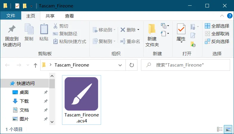Click the Cut scissors button
Screen dimensions: 234x134
(61, 26)
